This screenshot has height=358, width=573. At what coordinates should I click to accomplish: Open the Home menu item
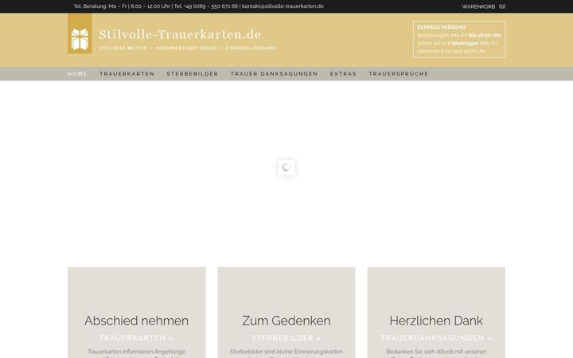[x=77, y=74]
